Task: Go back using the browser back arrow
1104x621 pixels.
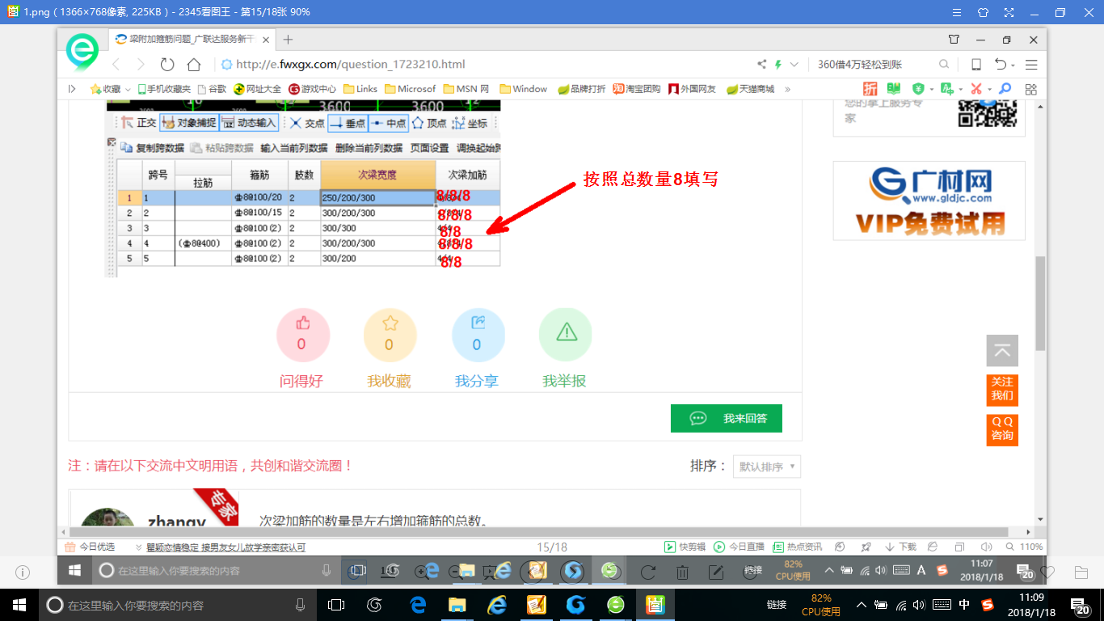Action: coord(116,65)
